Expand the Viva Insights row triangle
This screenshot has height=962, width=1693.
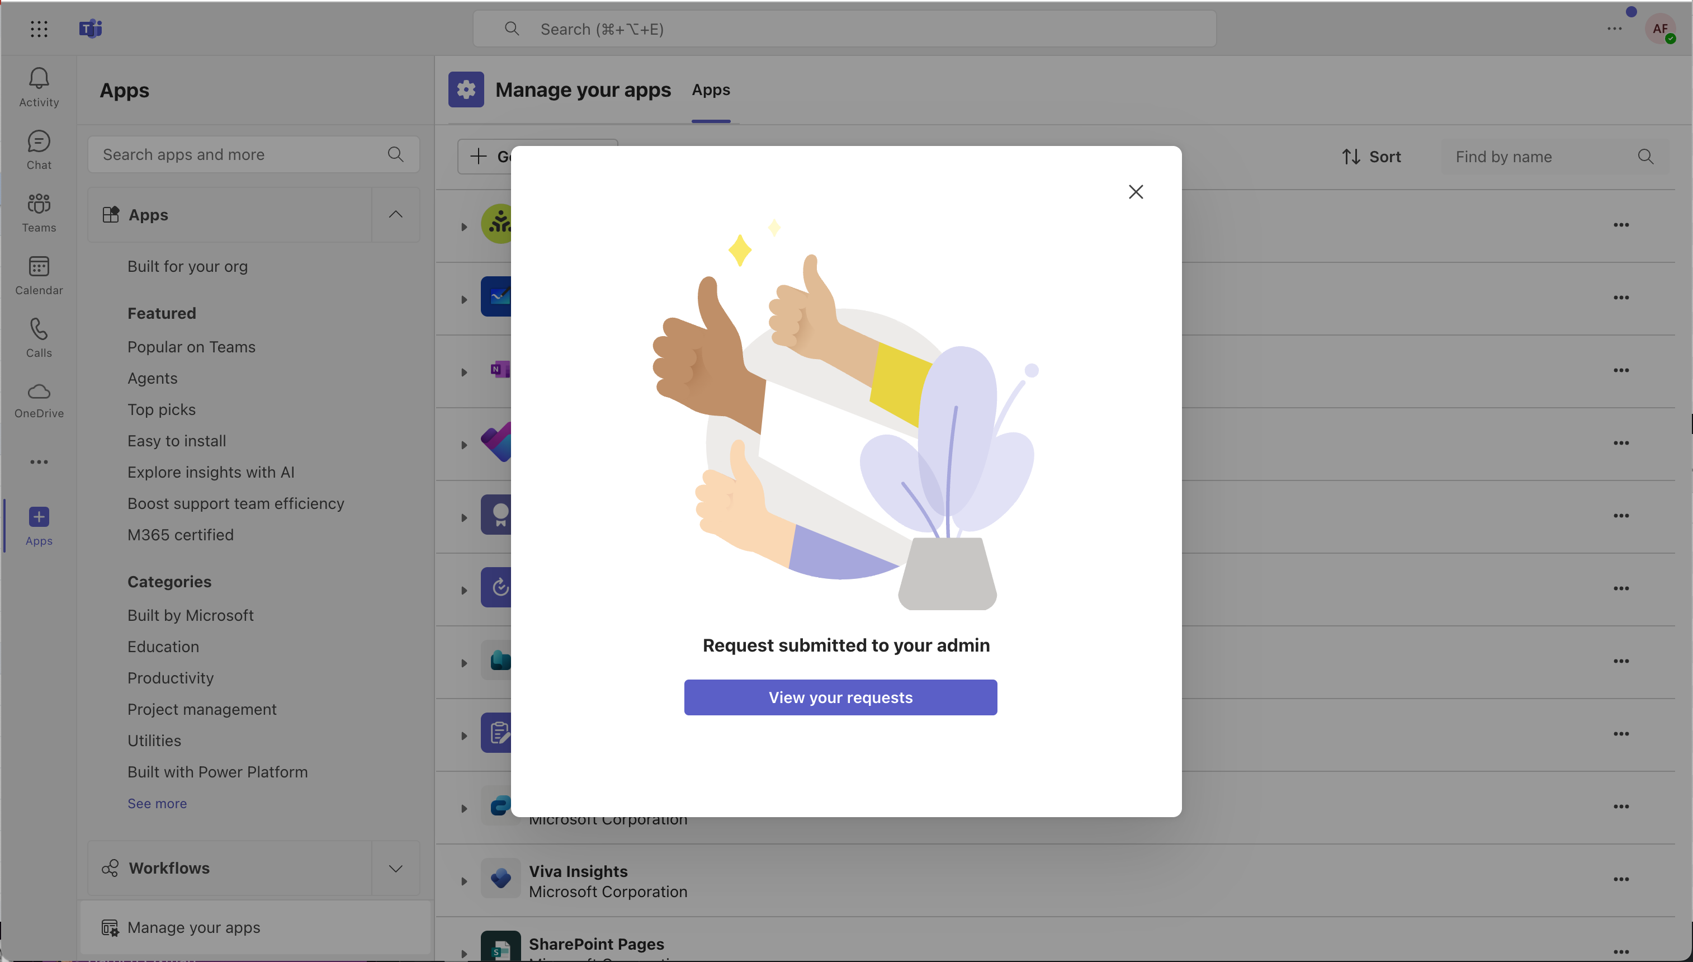pos(464,881)
